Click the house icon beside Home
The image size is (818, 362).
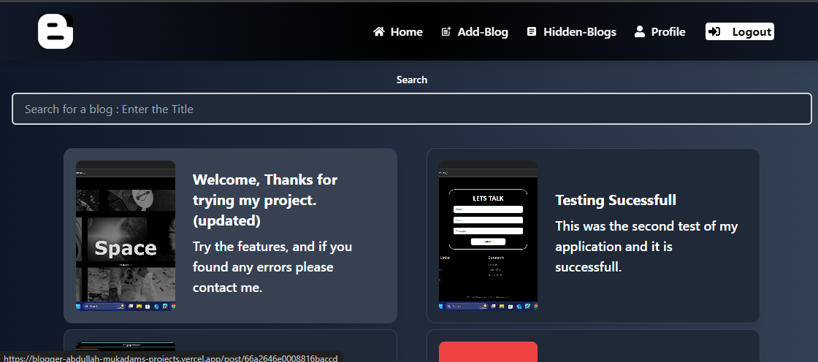[379, 31]
